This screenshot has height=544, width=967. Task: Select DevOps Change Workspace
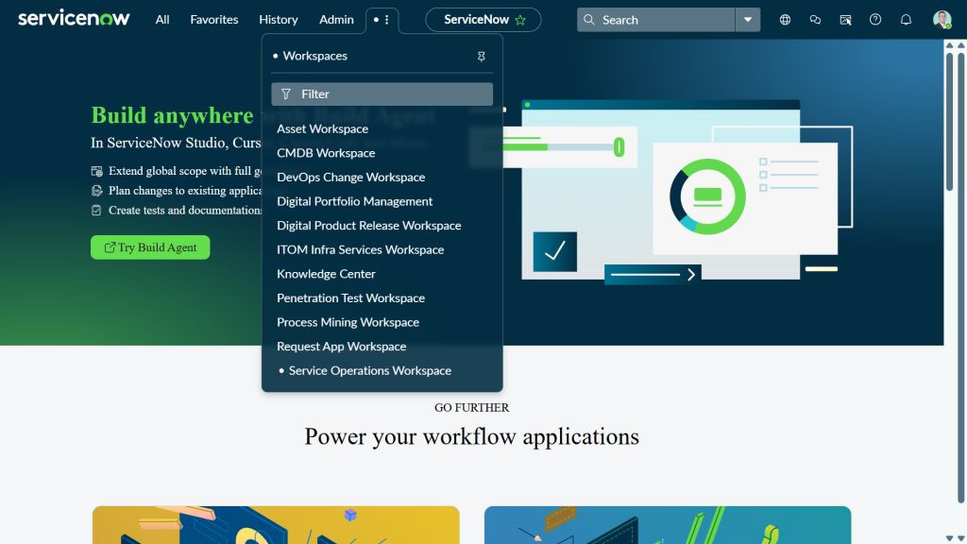click(x=351, y=177)
